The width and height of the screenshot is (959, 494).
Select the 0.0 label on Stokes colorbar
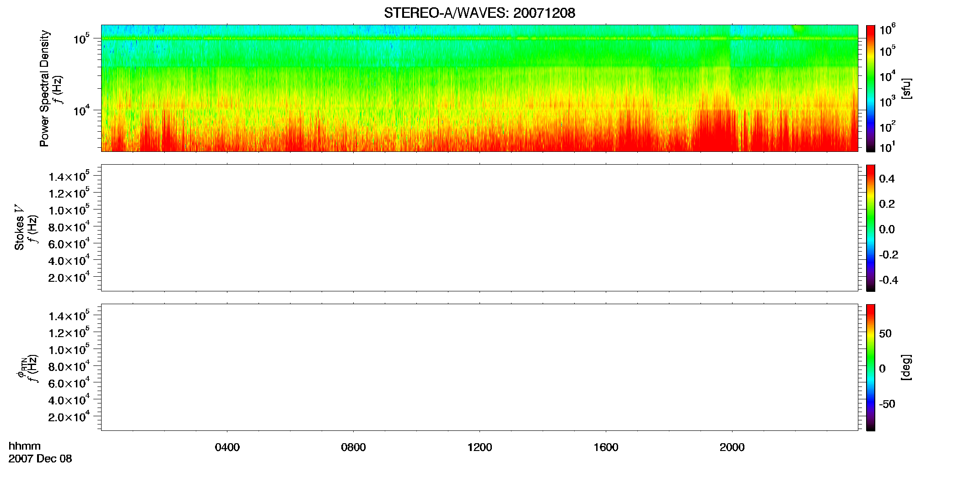click(x=887, y=230)
